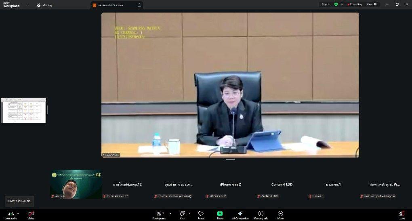Leave the meeting
Viewport: 412px width, 221px height.
click(401, 214)
